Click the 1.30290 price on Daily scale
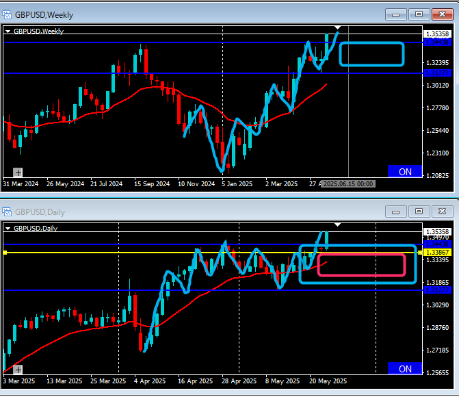This screenshot has height=397, width=459. click(x=437, y=305)
